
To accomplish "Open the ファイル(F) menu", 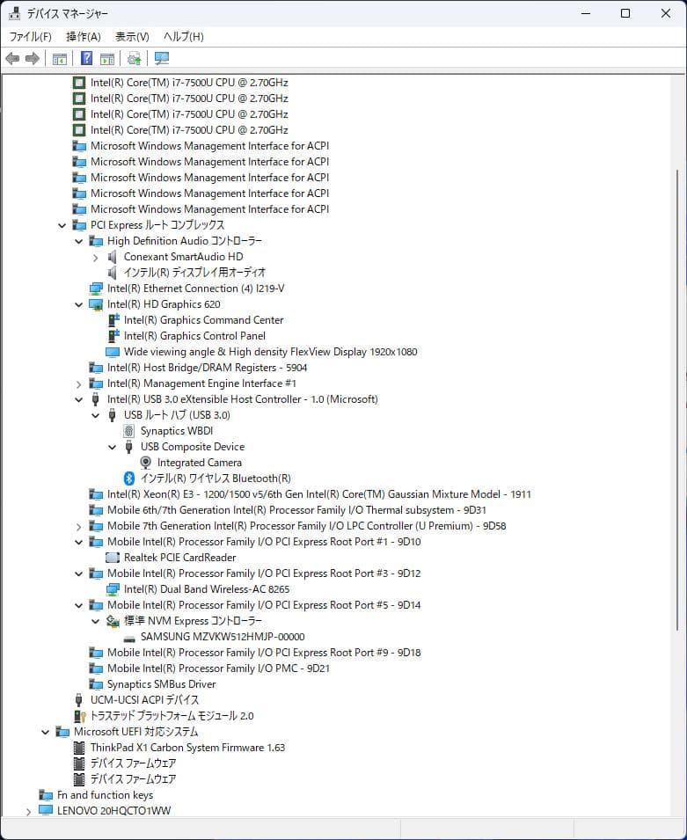I will pyautogui.click(x=30, y=36).
